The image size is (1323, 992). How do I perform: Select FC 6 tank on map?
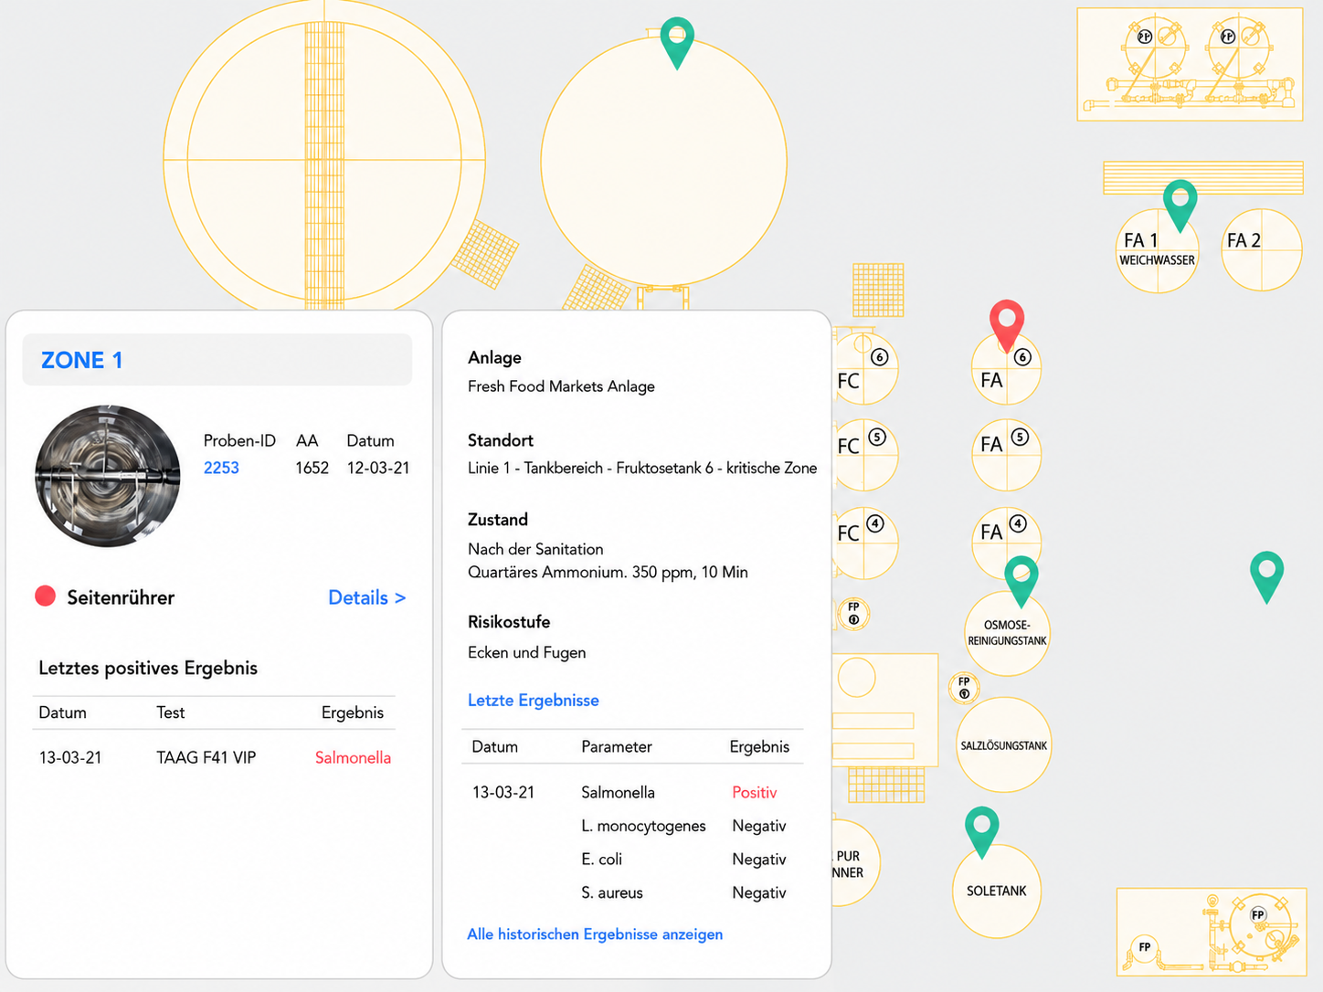864,368
